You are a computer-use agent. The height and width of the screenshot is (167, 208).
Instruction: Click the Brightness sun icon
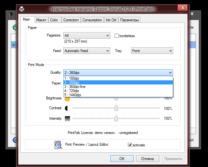(67, 99)
